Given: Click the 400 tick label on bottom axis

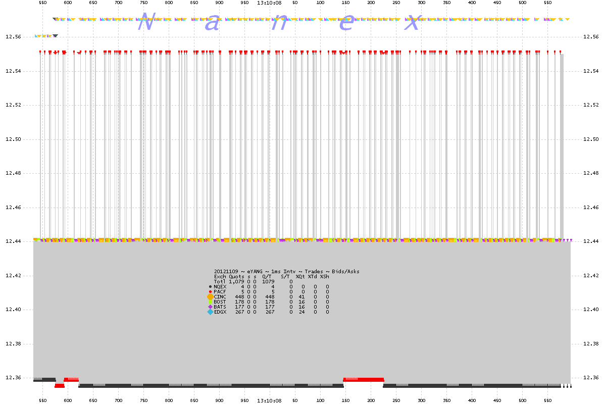Looking at the screenshot, I should click(x=472, y=400).
